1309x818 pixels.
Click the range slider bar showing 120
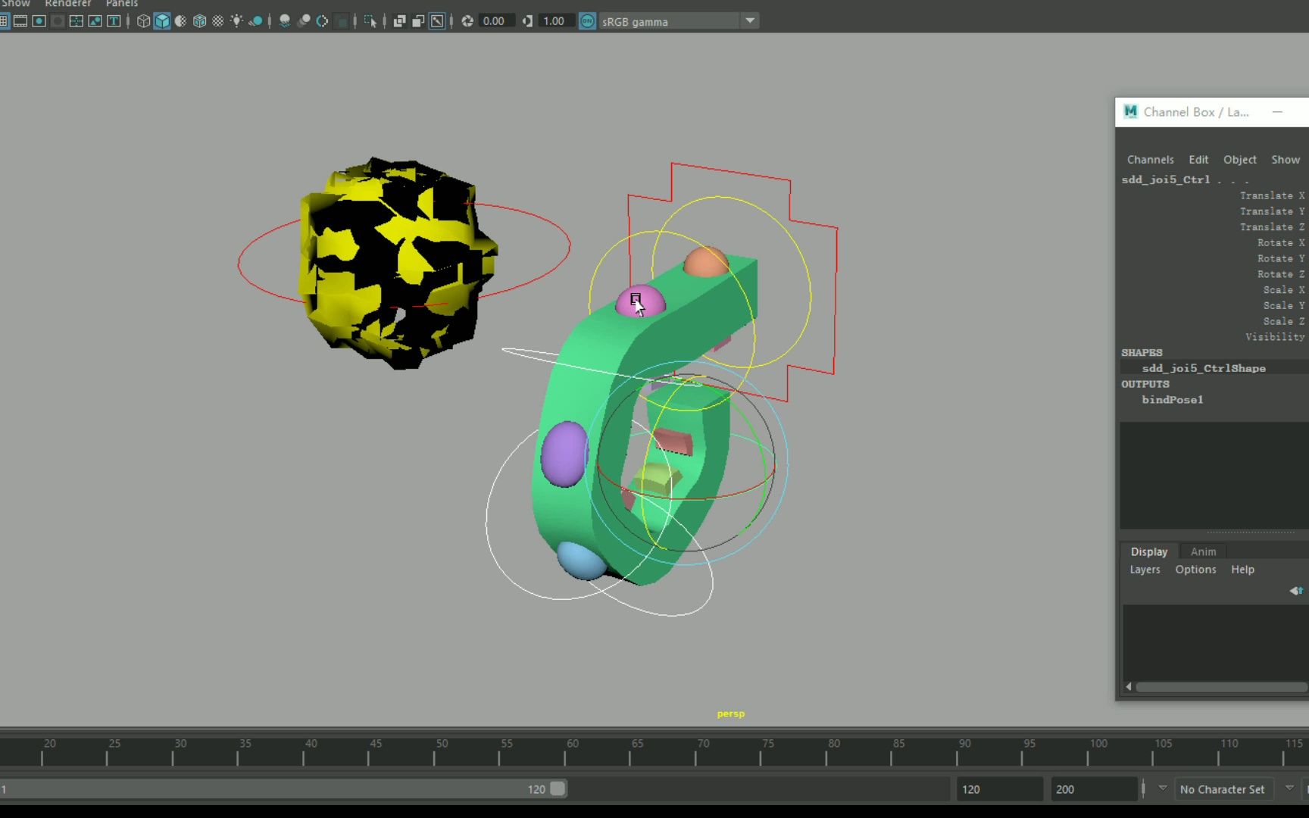283,788
